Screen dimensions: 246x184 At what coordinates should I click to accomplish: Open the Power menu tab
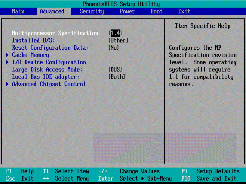127,11
